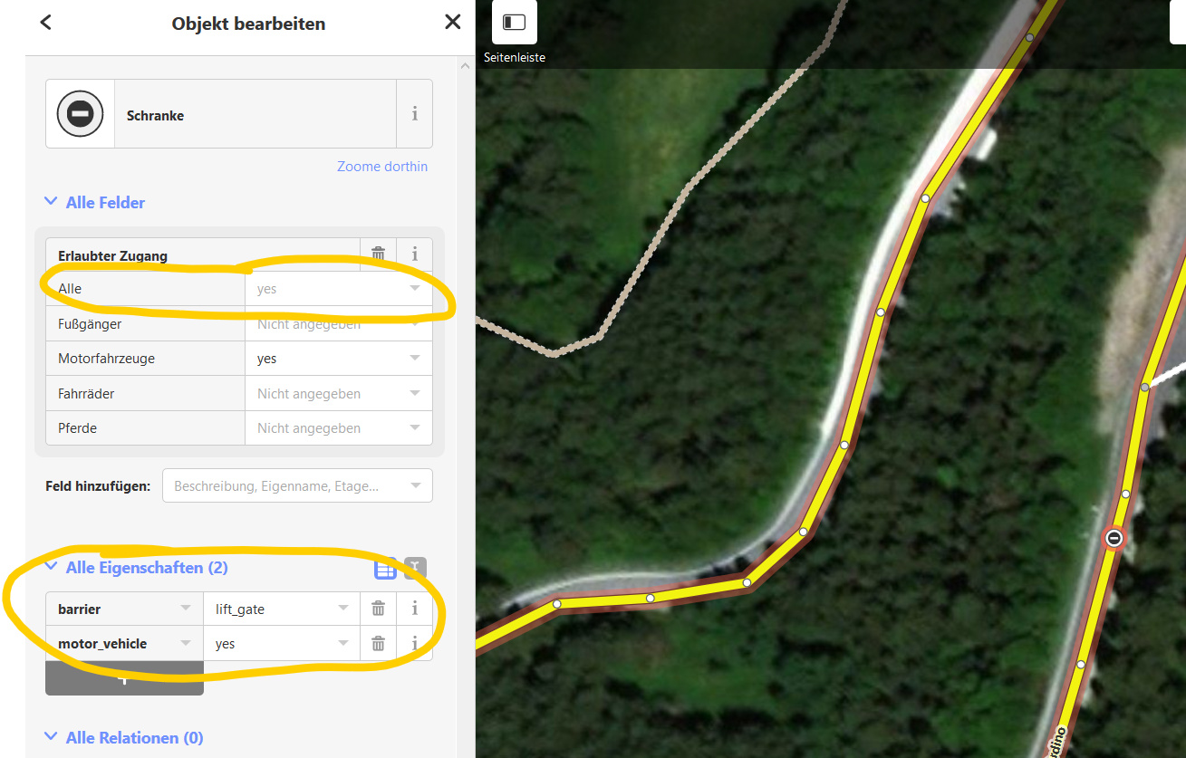Select the barrier node on the map
This screenshot has width=1186, height=758.
(1114, 538)
